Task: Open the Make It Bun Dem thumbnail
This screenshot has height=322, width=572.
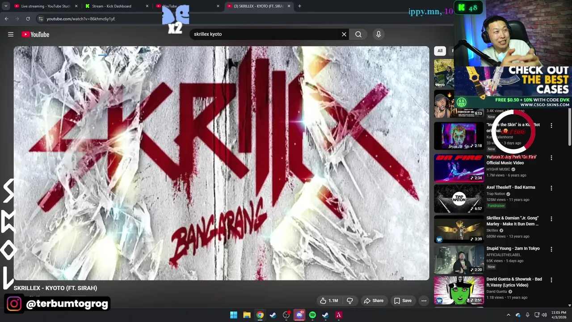Action: 458,229
